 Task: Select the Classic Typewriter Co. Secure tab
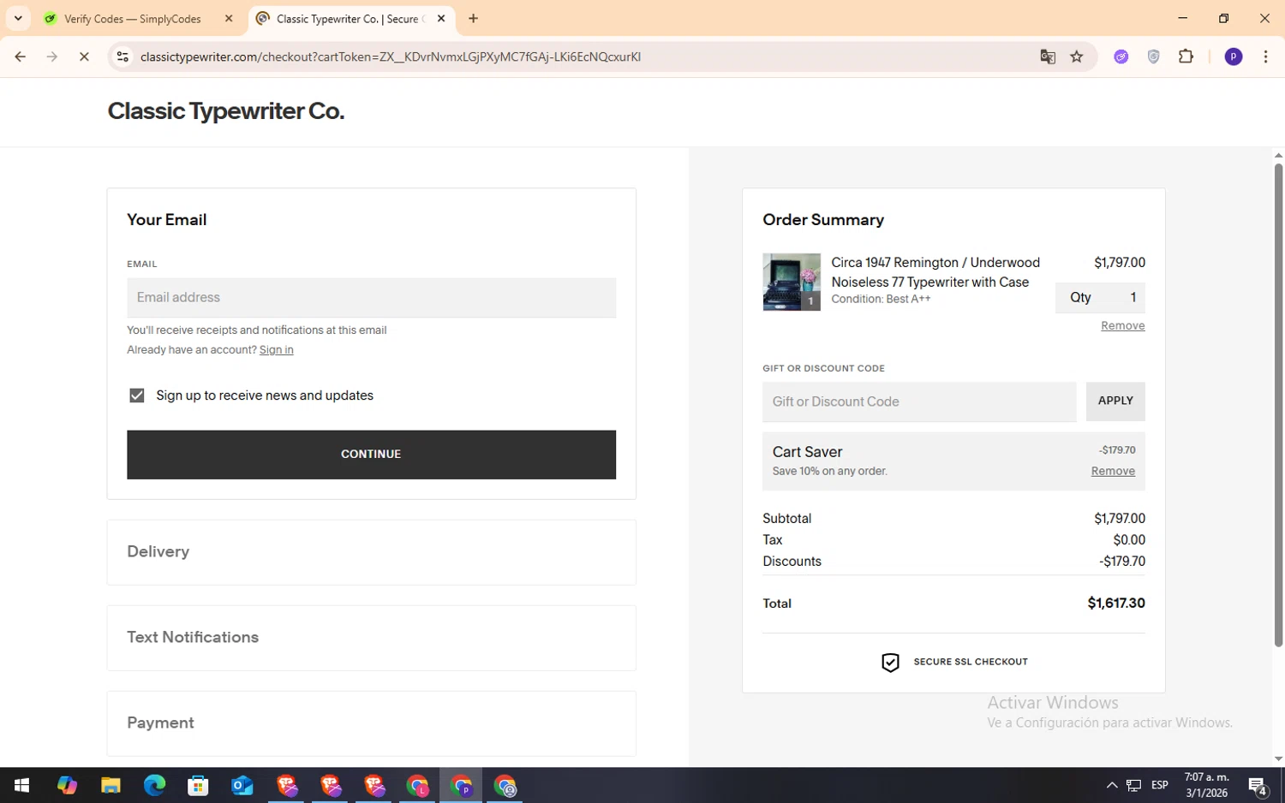click(351, 18)
